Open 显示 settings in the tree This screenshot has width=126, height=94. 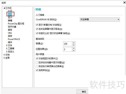[x=10, y=17]
